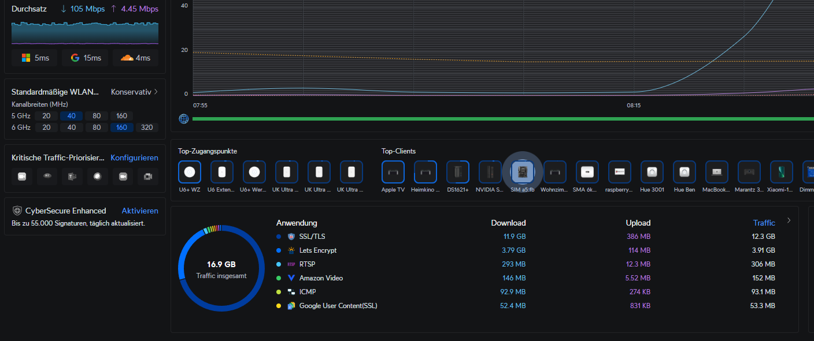Click the Cloudflare 4ms latency chip
This screenshot has height=341, width=814.
coord(135,58)
